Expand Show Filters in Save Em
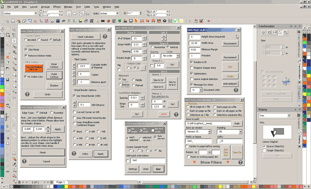This screenshot has height=189, width=311. pyautogui.click(x=211, y=162)
